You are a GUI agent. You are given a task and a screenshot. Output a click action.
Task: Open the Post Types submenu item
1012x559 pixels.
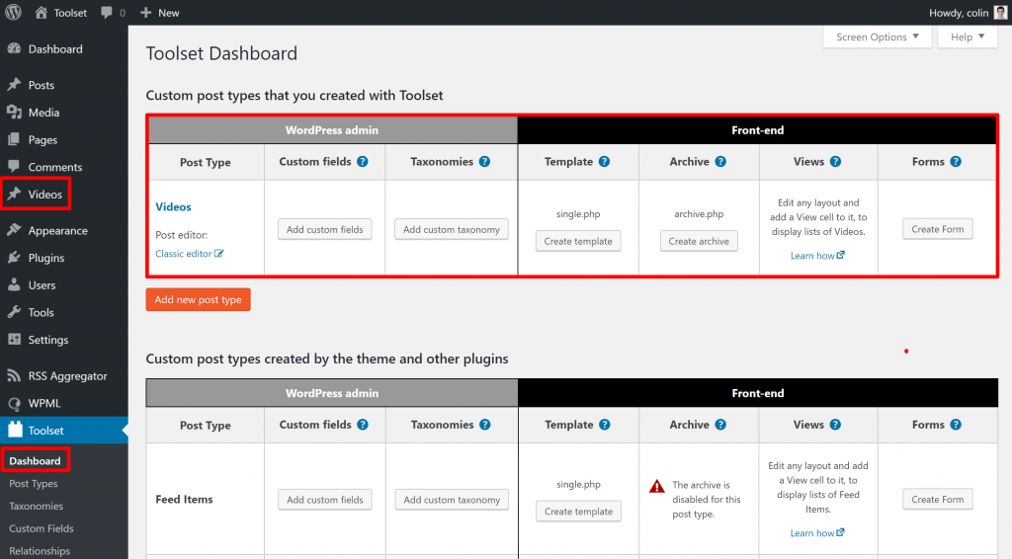[x=34, y=484]
